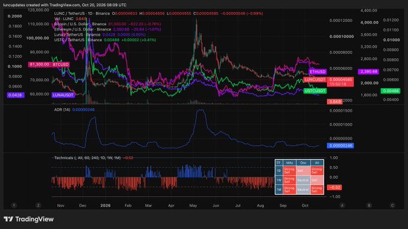This screenshot has width=408, height=229.
Task: Click the 1W timeframe row label
Action: 278,180
